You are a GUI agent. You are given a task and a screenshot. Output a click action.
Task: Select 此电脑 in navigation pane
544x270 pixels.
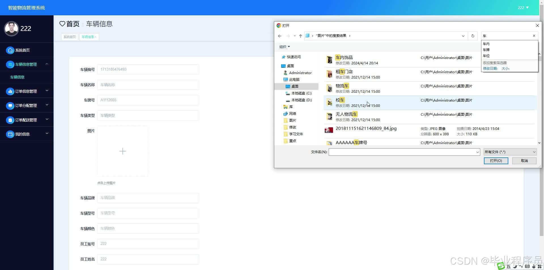click(x=292, y=80)
